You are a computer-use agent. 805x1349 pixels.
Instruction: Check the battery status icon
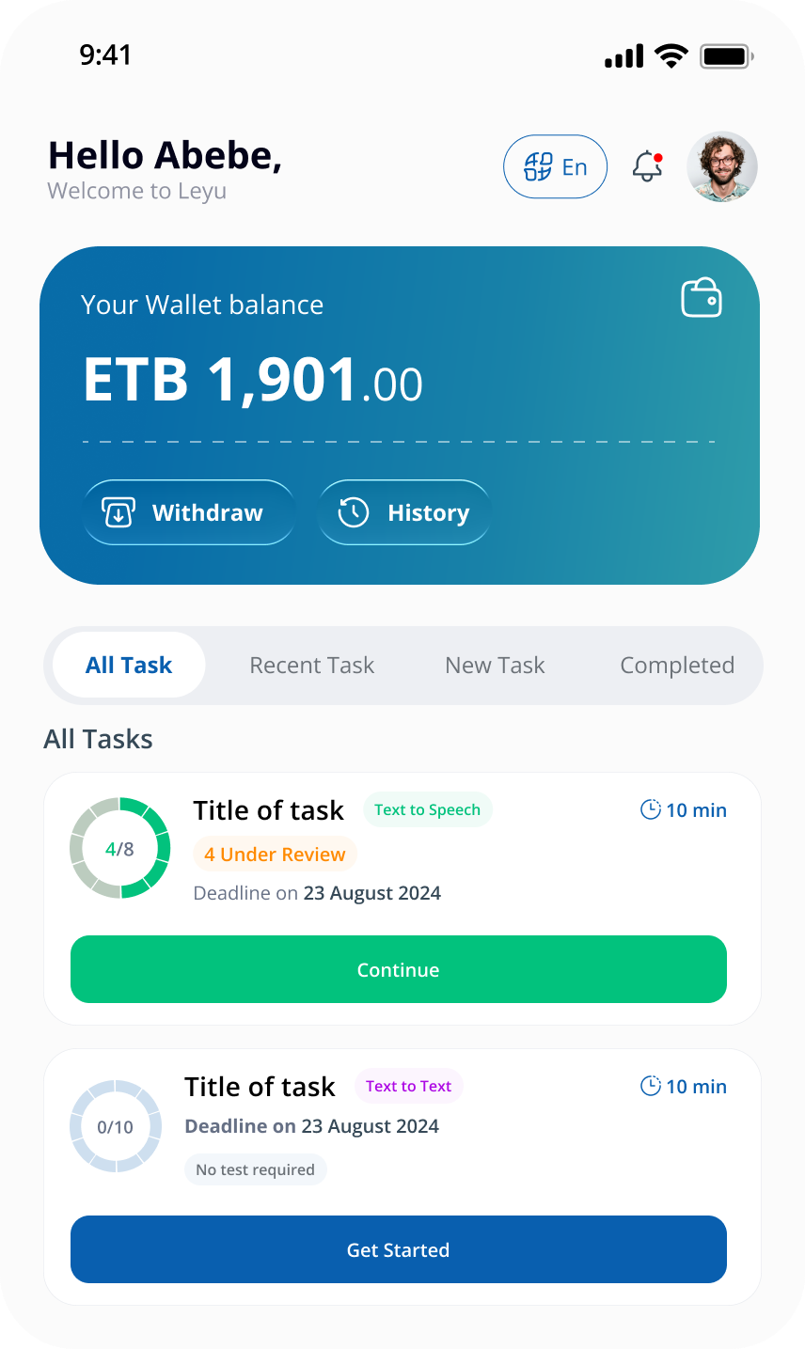click(x=727, y=56)
